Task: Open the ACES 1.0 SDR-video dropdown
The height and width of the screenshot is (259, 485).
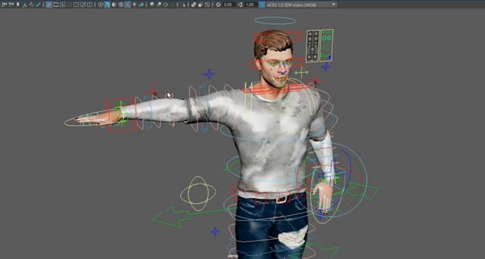Action: point(302,5)
